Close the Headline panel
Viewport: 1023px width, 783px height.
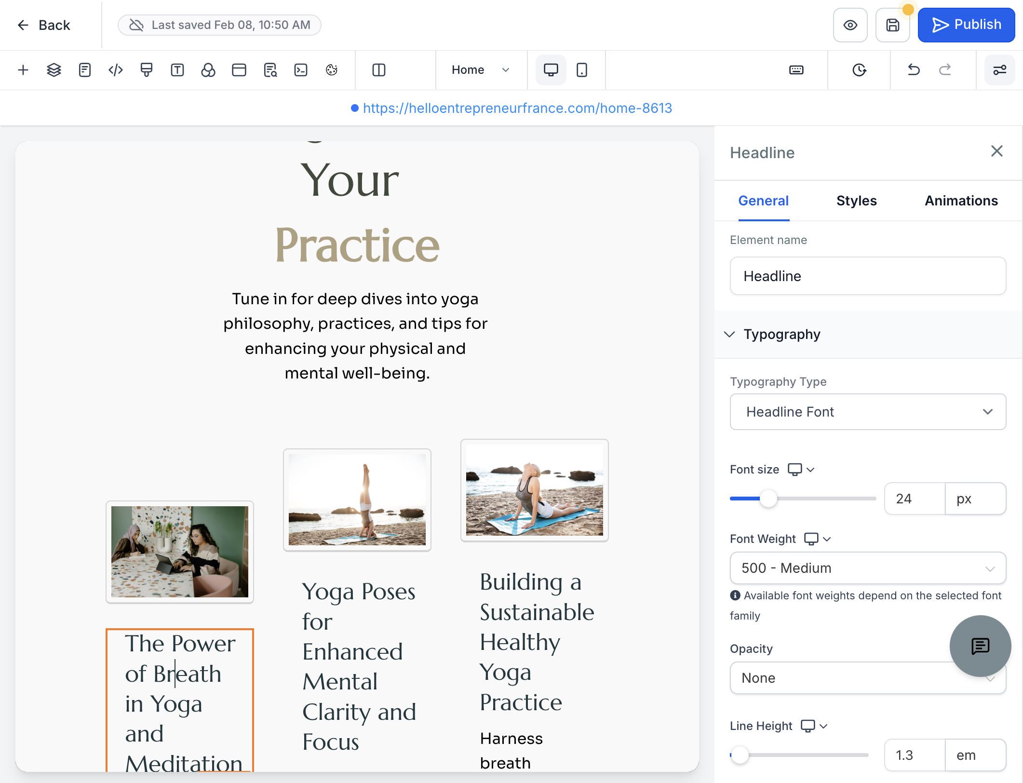pyautogui.click(x=997, y=151)
